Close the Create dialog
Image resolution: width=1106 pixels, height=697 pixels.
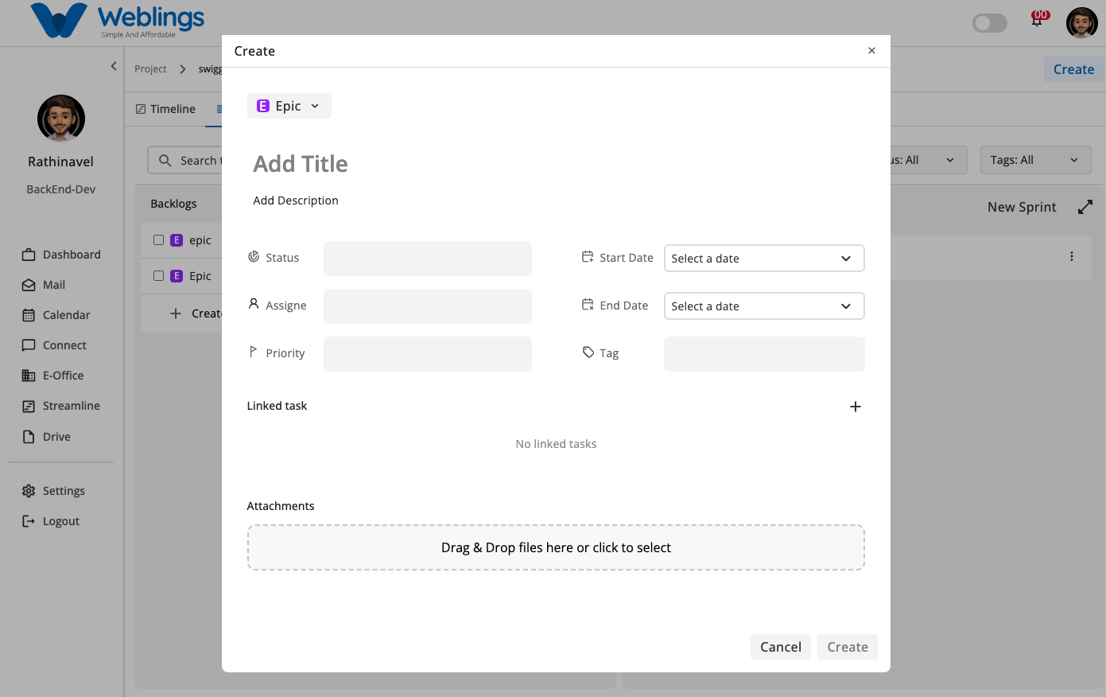[x=871, y=51]
